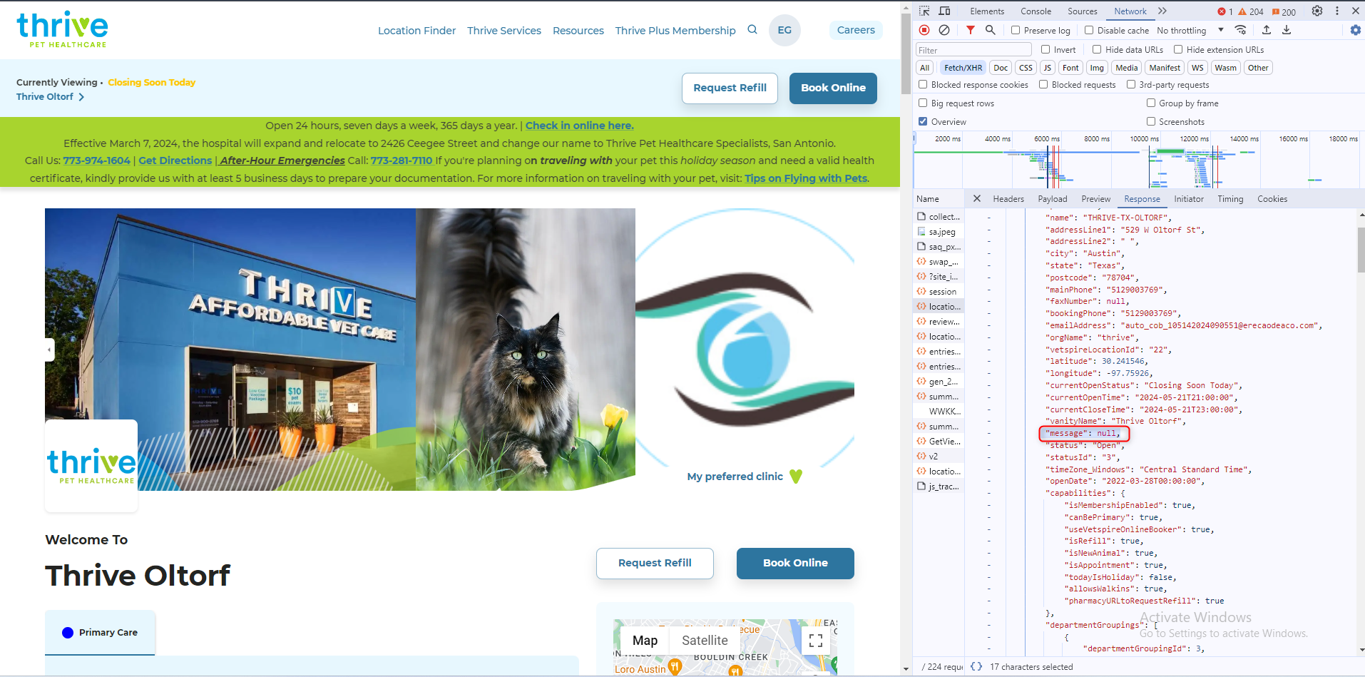Screen dimensions: 1365x677
Task: Switch map to Satellite view
Action: pyautogui.click(x=705, y=641)
